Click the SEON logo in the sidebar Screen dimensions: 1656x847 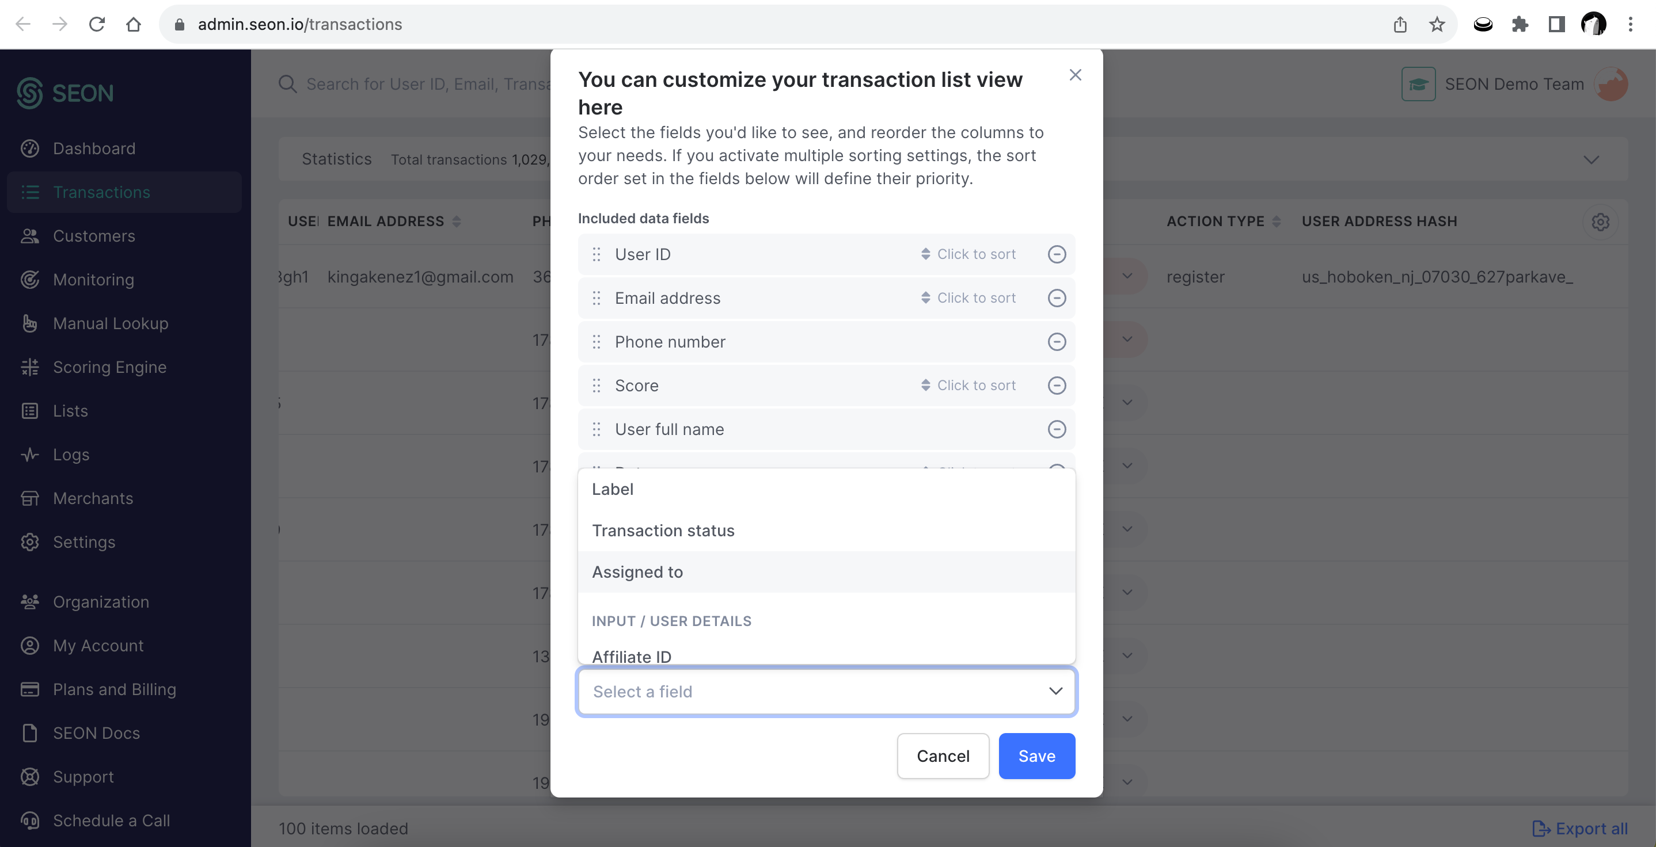[65, 93]
